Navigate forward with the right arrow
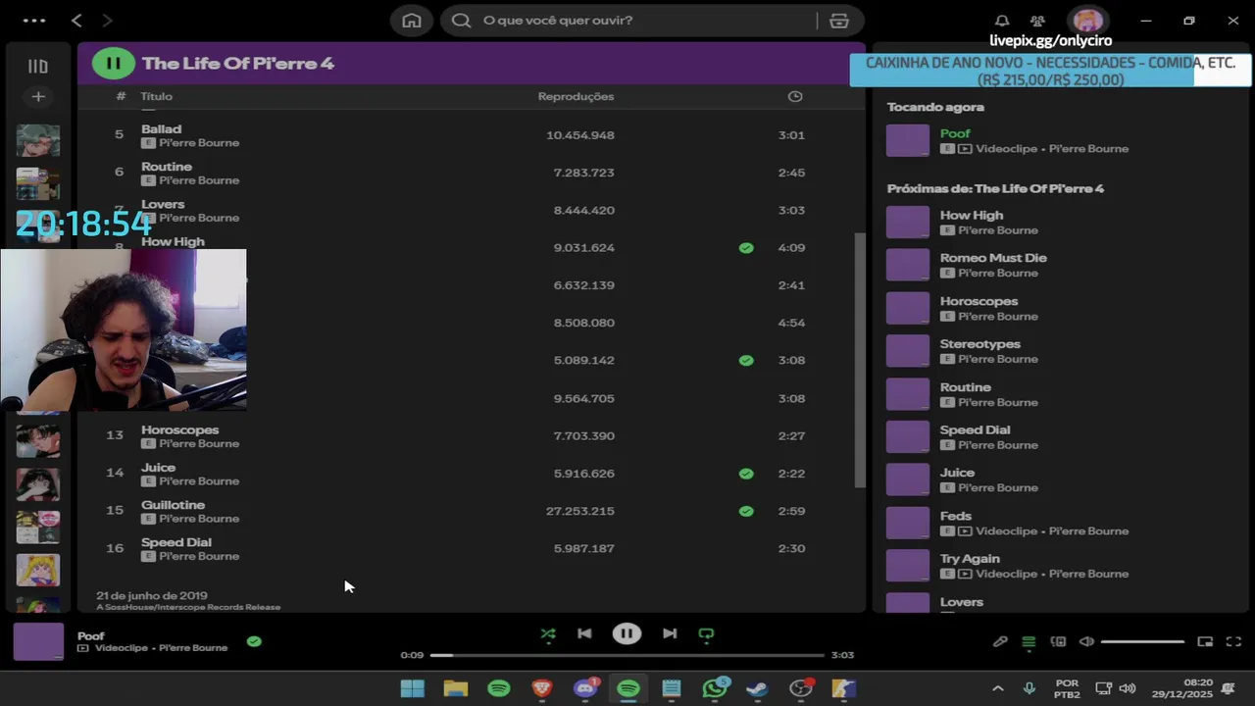The width and height of the screenshot is (1255, 706). [107, 21]
